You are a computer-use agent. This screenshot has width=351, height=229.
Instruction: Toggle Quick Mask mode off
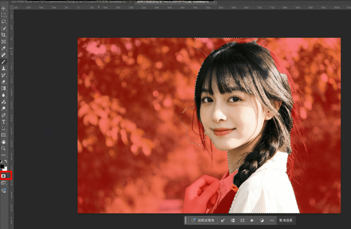3,176
